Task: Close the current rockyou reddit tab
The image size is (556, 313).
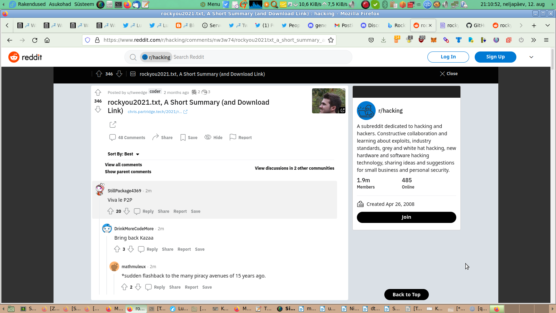Action: pos(430,25)
